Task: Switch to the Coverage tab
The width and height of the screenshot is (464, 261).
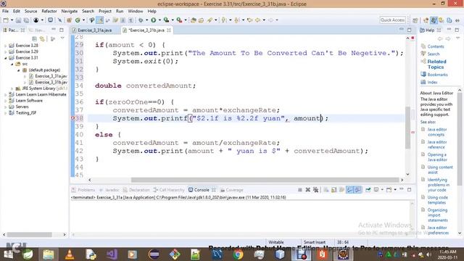Action: [x=232, y=190]
